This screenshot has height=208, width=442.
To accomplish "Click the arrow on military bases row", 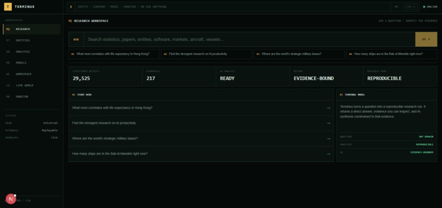I will [328, 138].
